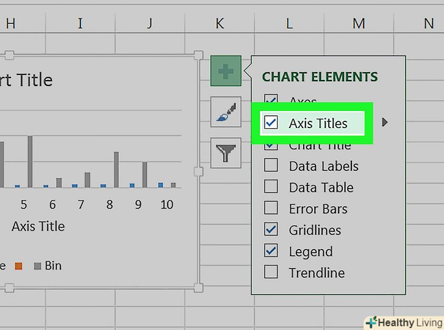Click the chart's top-right resize handle
Screen dimensions: 444x330
[x=198, y=56]
